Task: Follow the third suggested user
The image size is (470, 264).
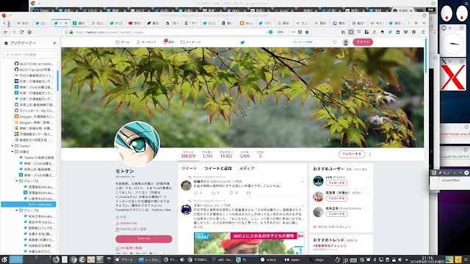Action: tap(336, 214)
